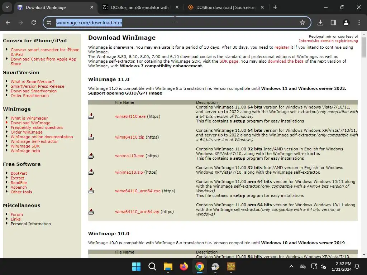The image size is (367, 275).
Task: Click the download icon beside wima64110_arm64.exe
Action: click(91, 191)
